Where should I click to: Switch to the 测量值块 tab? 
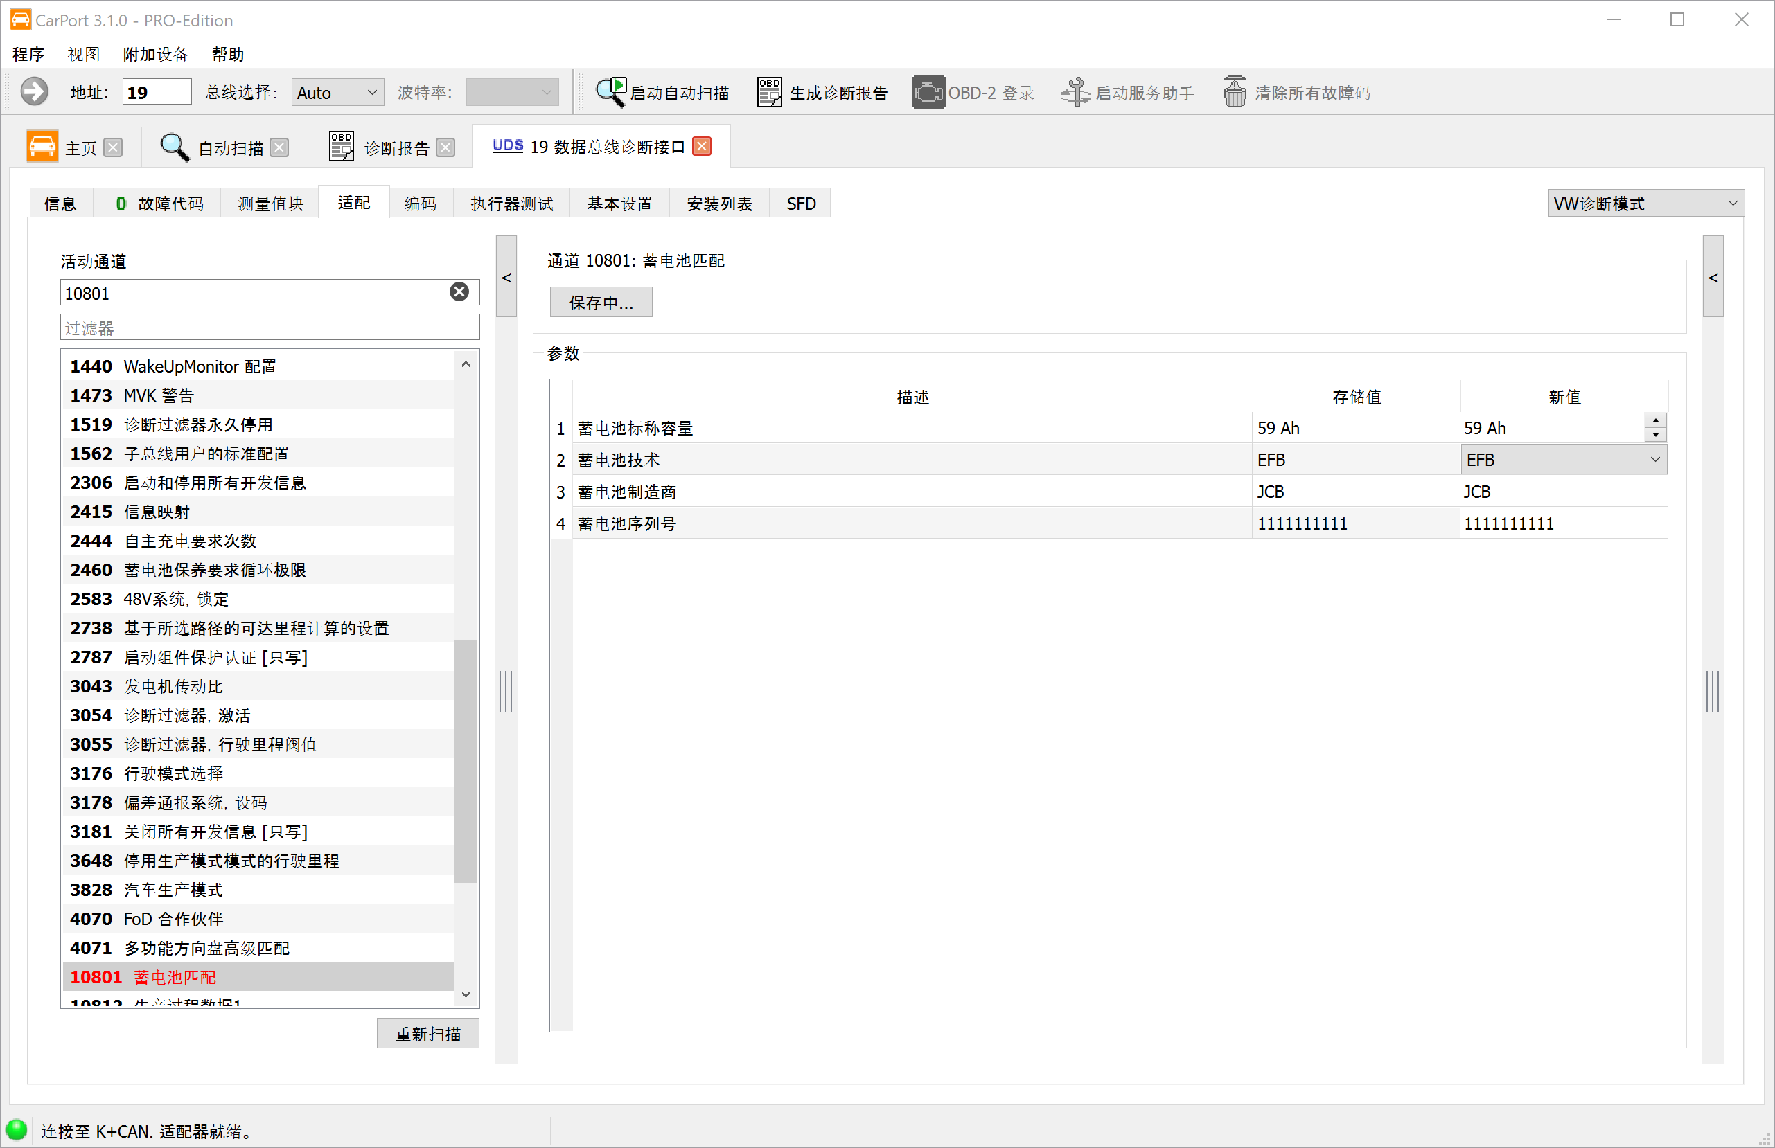pyautogui.click(x=270, y=204)
